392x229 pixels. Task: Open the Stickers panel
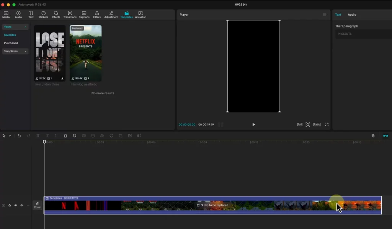pos(43,15)
